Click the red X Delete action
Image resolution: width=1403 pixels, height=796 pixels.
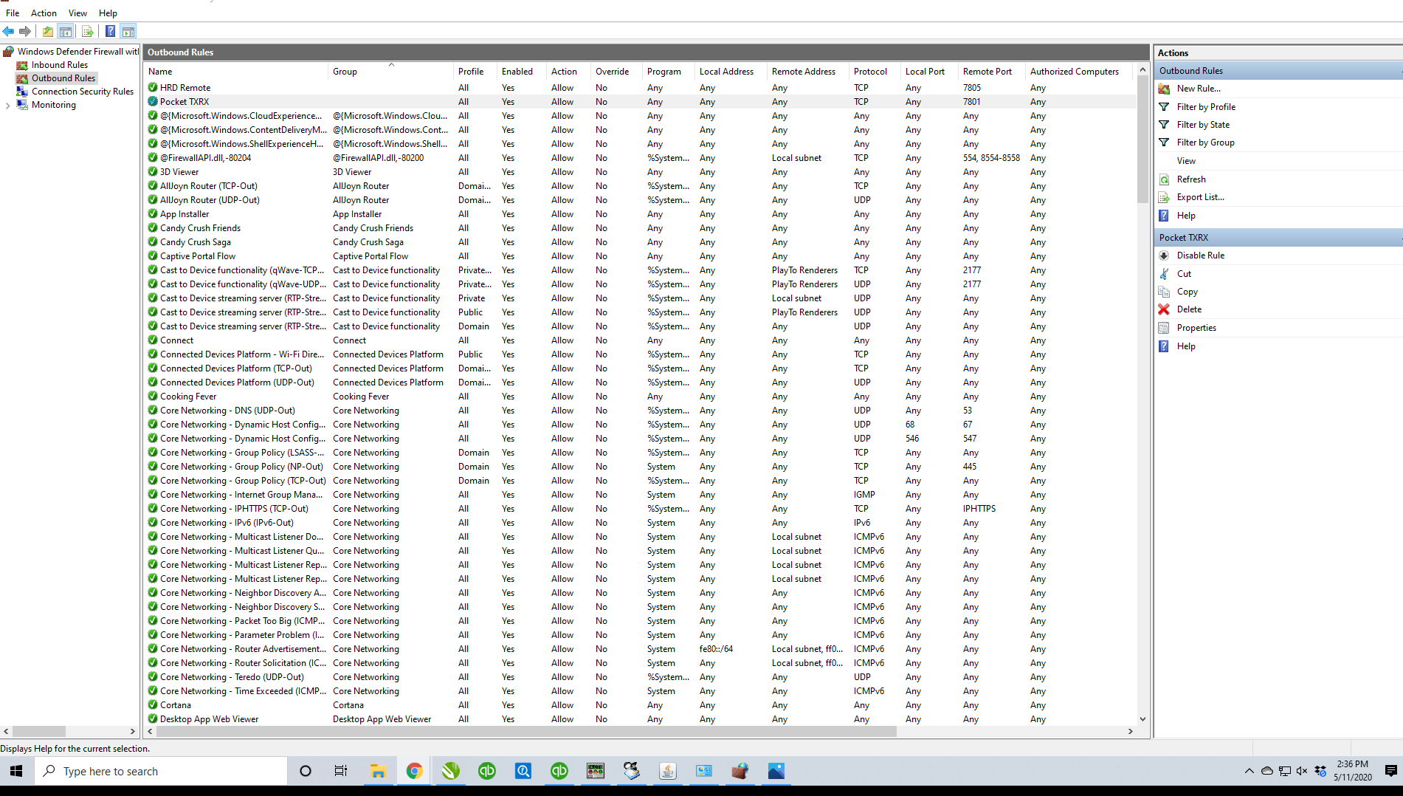click(1189, 309)
